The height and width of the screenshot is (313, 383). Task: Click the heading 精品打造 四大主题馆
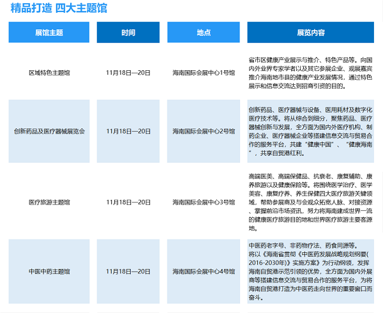[x=59, y=8]
